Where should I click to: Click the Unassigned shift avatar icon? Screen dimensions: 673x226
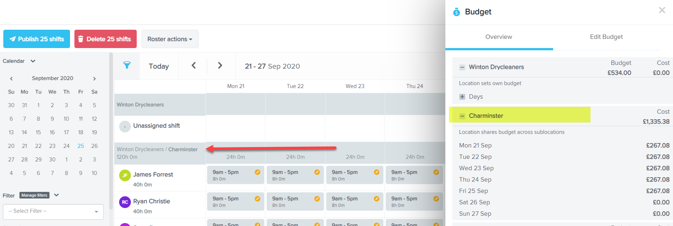point(125,127)
